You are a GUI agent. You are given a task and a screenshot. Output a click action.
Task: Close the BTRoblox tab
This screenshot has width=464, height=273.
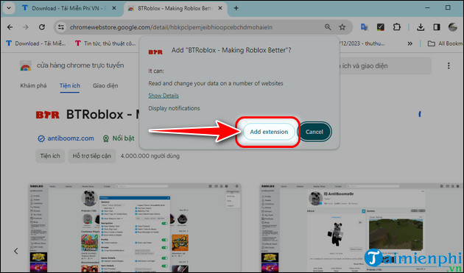coord(220,8)
